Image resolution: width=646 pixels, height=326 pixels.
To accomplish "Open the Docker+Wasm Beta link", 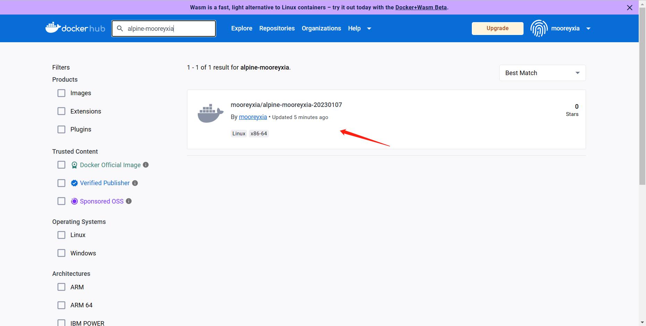I will coord(421,7).
